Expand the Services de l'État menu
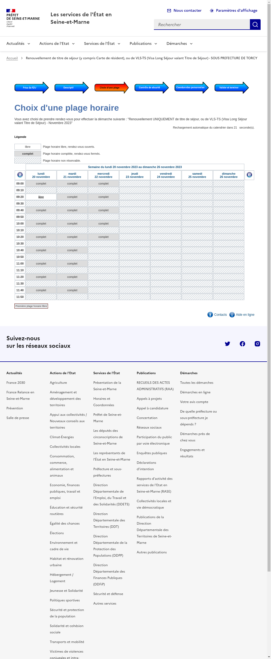 point(102,43)
